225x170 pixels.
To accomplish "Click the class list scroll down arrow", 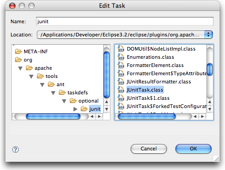I will click(210, 109).
